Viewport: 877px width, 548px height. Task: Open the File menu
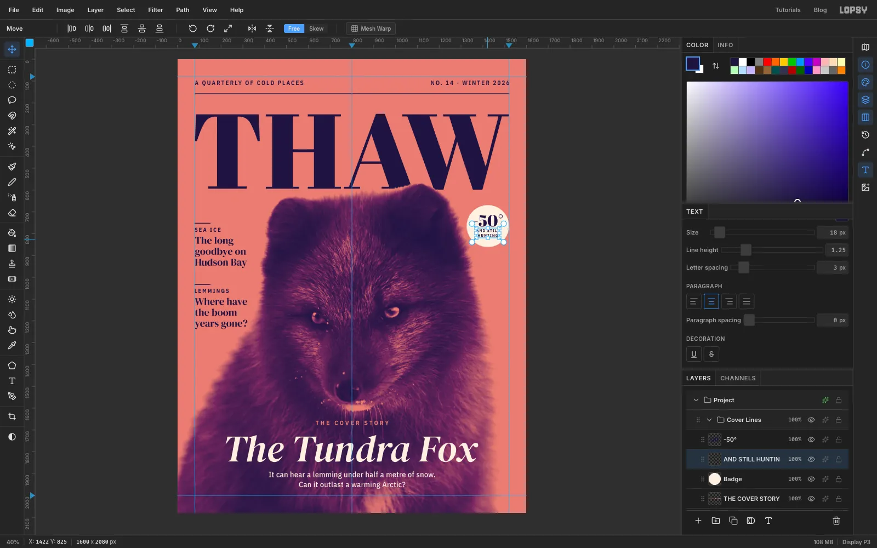14,10
